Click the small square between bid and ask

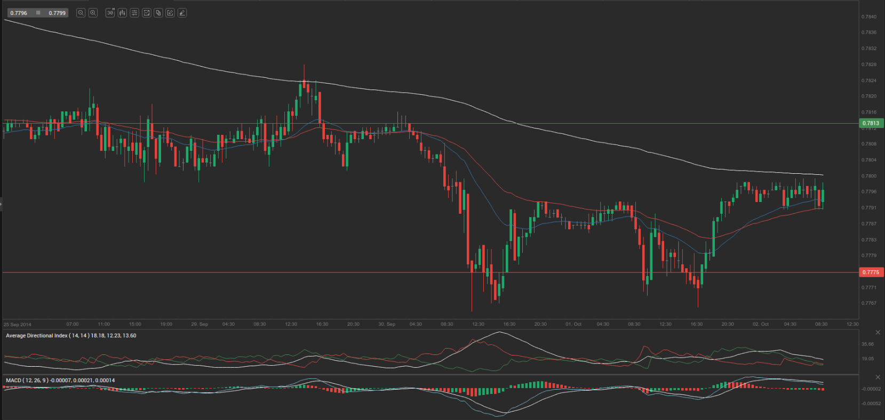click(38, 13)
